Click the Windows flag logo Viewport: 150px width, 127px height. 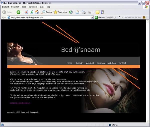pos(146,7)
